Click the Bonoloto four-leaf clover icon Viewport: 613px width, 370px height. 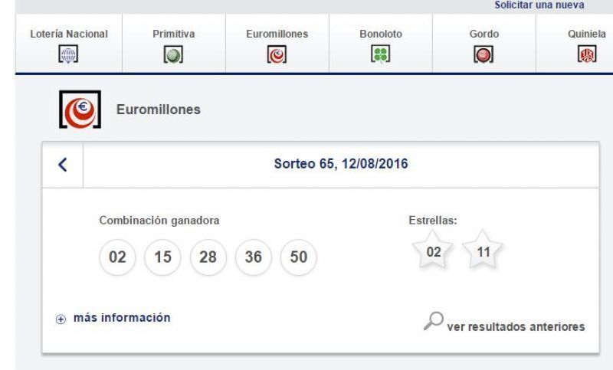pyautogui.click(x=380, y=54)
